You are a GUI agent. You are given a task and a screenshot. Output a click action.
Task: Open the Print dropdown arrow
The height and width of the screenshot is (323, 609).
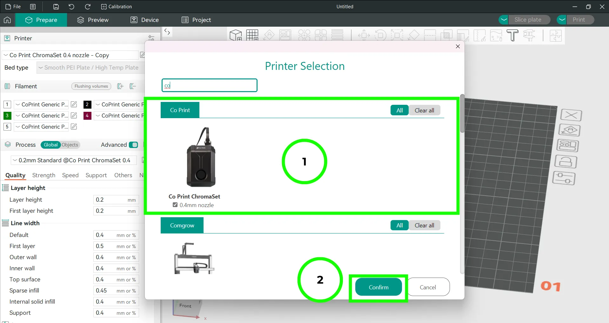tap(562, 20)
